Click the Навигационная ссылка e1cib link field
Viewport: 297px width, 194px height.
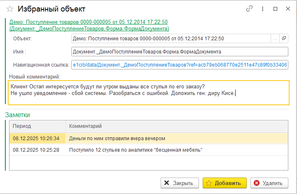coord(180,65)
